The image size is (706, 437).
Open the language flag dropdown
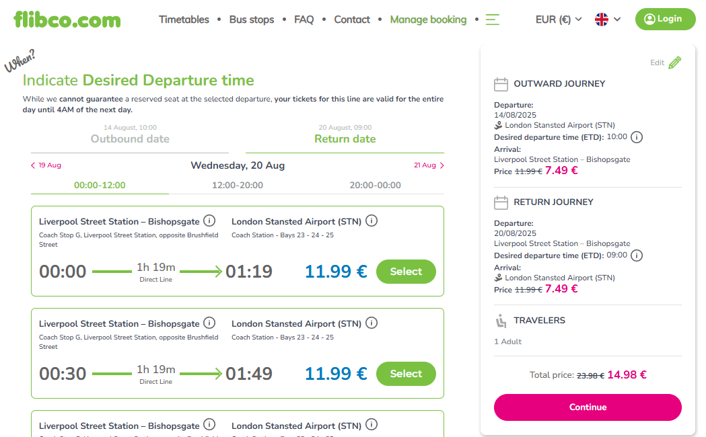click(607, 19)
